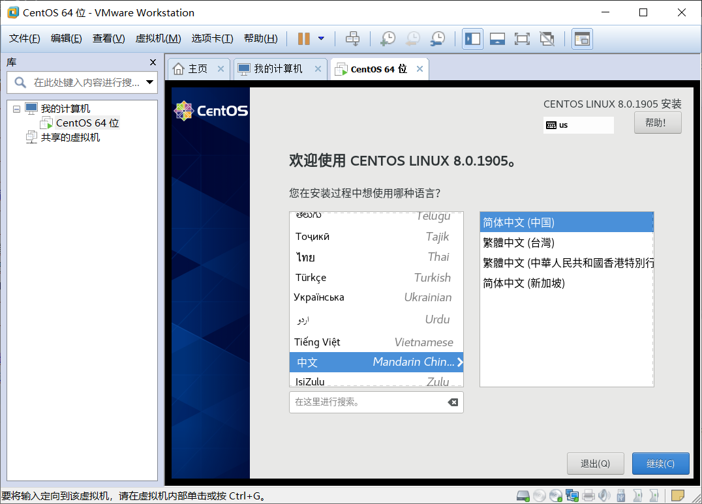Image resolution: width=702 pixels, height=504 pixels.
Task: Select Urdu language row
Action: [376, 319]
